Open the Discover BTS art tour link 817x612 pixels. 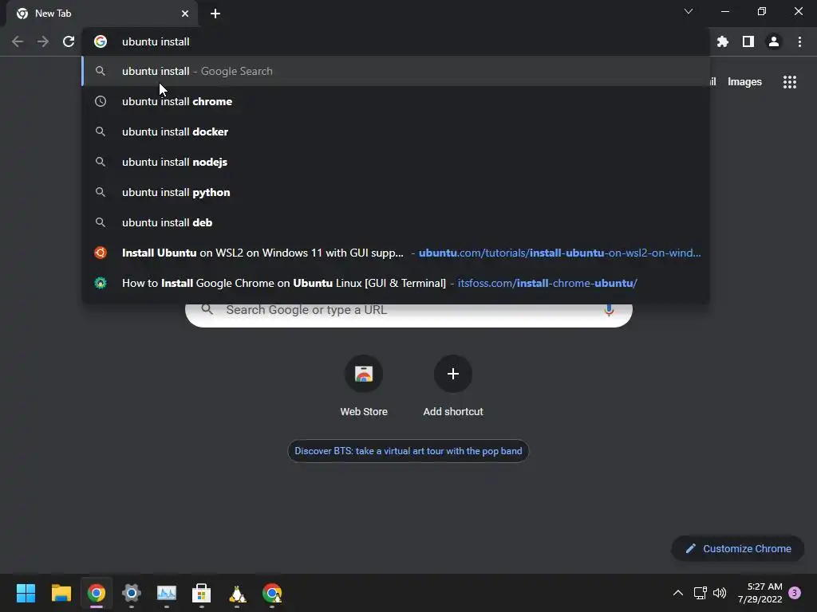click(408, 451)
